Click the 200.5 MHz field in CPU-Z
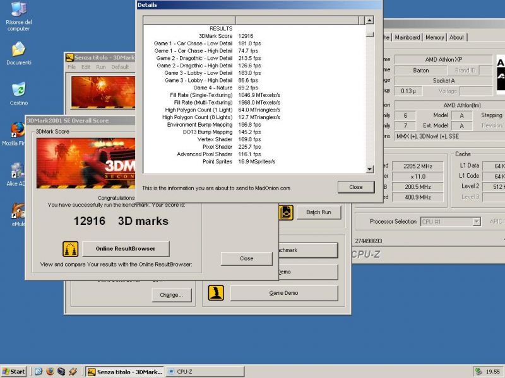The height and width of the screenshot is (378, 505). [x=418, y=186]
